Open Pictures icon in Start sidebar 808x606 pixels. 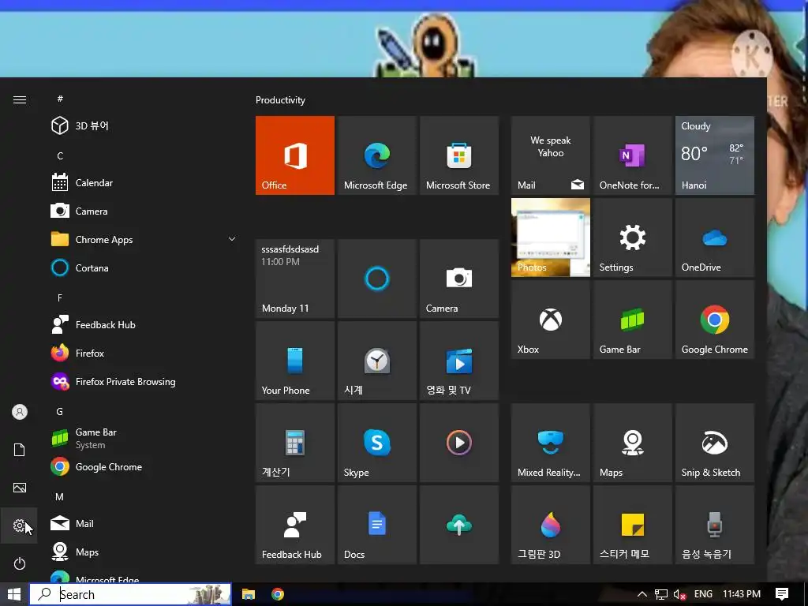[20, 488]
